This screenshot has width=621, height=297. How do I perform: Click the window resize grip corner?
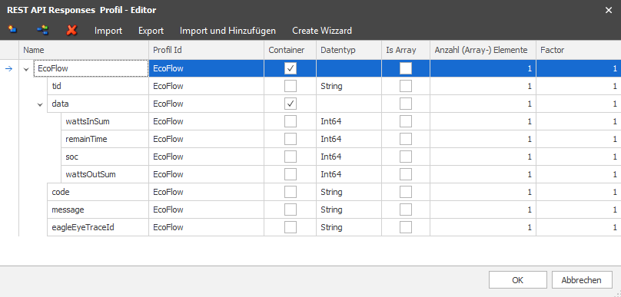(617, 293)
